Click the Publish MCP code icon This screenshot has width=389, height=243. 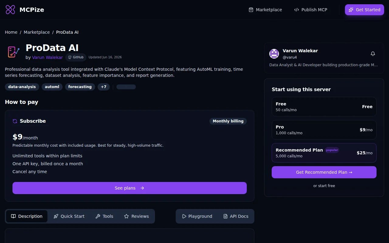click(x=297, y=10)
